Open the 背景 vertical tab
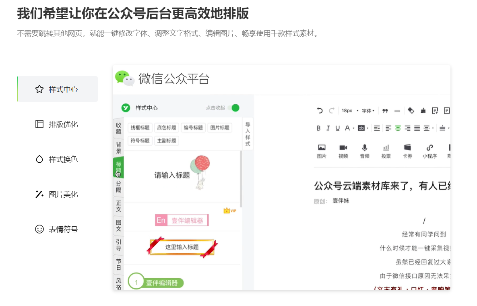This screenshot has width=477, height=306. click(118, 147)
